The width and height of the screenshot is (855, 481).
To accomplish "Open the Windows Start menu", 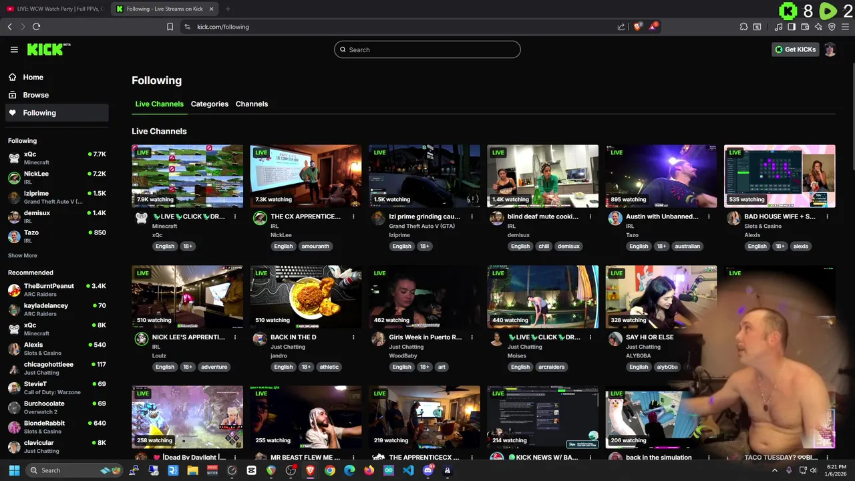I will tap(14, 470).
